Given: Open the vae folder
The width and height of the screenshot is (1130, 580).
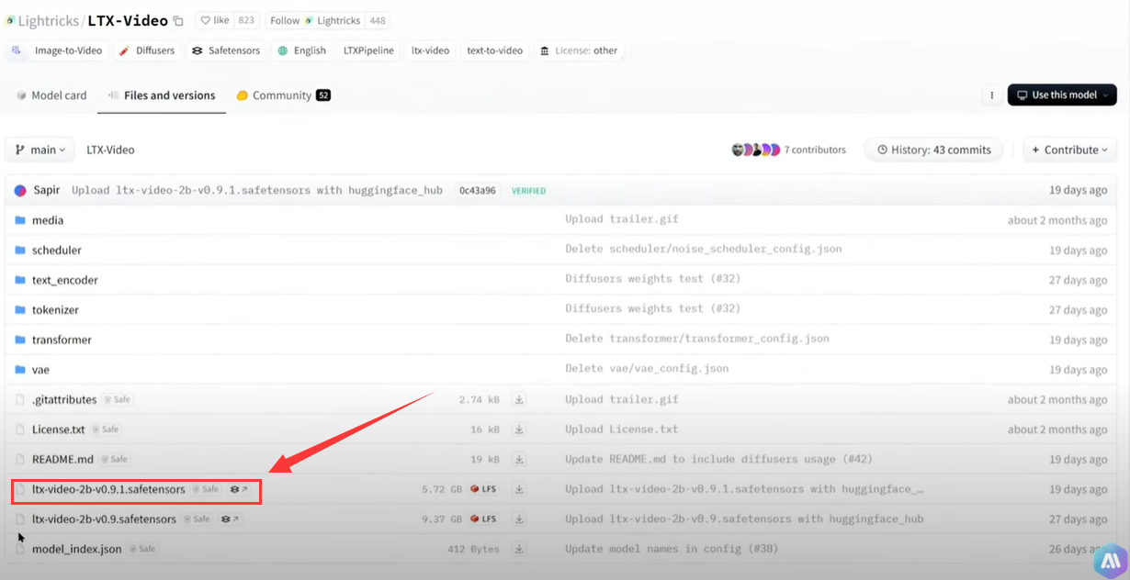Looking at the screenshot, I should coord(40,370).
